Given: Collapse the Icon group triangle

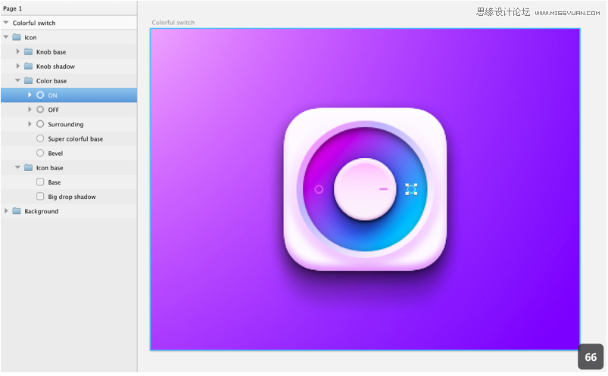Looking at the screenshot, I should (6, 37).
